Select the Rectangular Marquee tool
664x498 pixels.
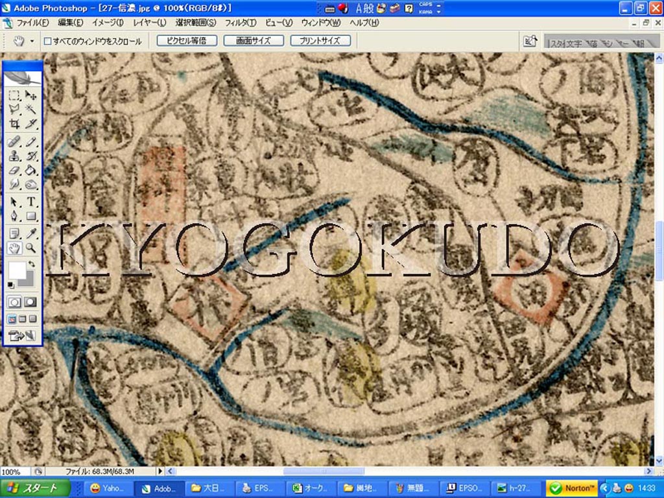tap(14, 95)
